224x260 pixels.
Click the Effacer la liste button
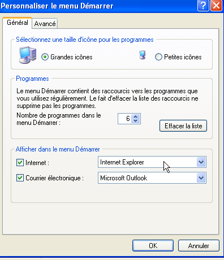click(183, 126)
